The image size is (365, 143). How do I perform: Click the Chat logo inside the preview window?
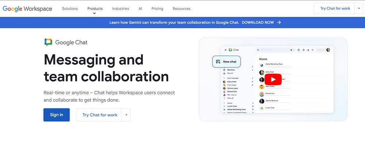click(x=234, y=50)
